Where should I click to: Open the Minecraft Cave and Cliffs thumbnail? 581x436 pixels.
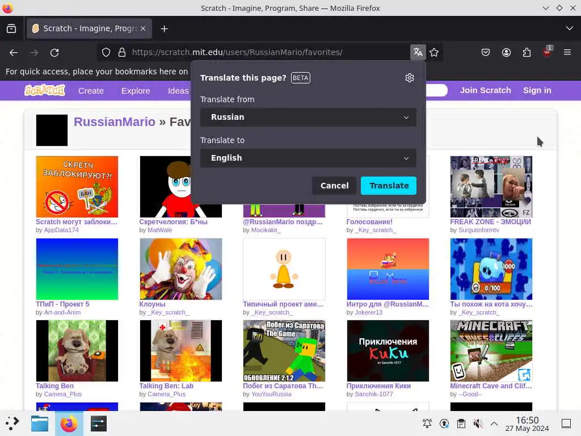[x=491, y=351]
